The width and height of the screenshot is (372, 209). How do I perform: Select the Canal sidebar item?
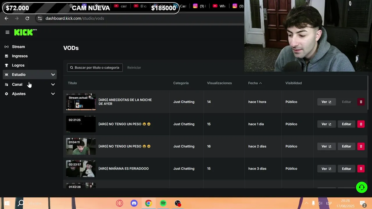pos(30,84)
